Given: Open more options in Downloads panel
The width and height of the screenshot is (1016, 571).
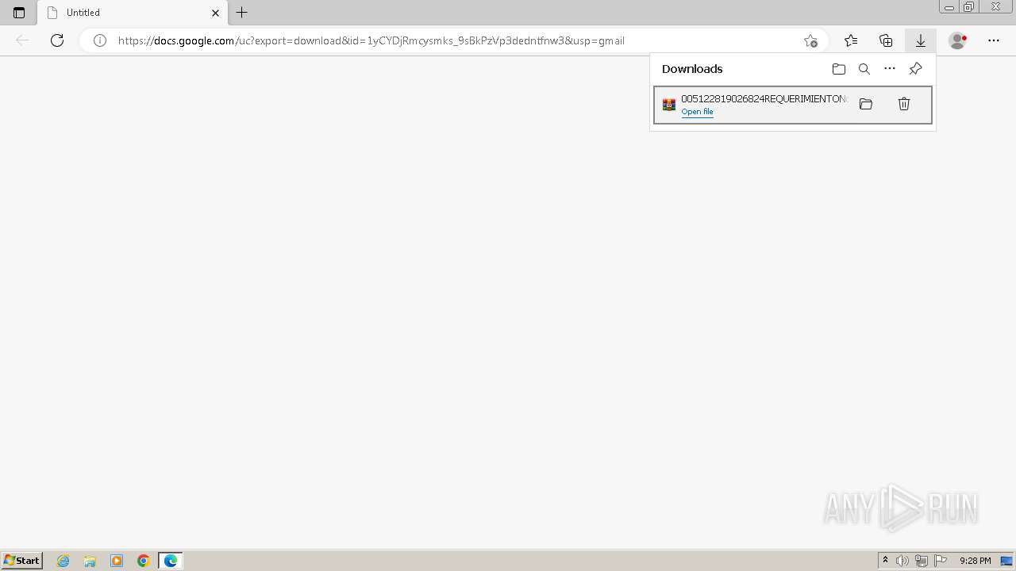Looking at the screenshot, I should coord(890,69).
